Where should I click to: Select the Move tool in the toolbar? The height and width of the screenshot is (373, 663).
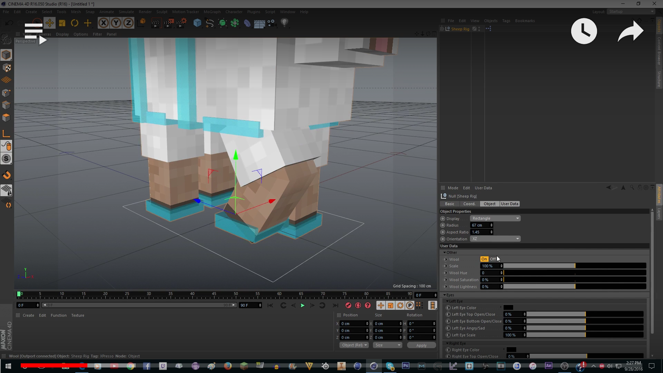pos(49,23)
